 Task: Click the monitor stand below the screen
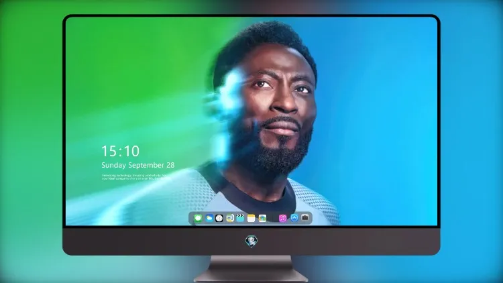[x=251, y=269]
